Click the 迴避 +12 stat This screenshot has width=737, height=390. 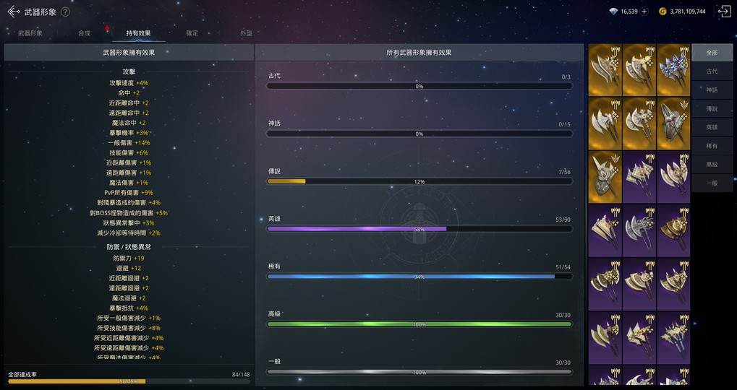(129, 269)
